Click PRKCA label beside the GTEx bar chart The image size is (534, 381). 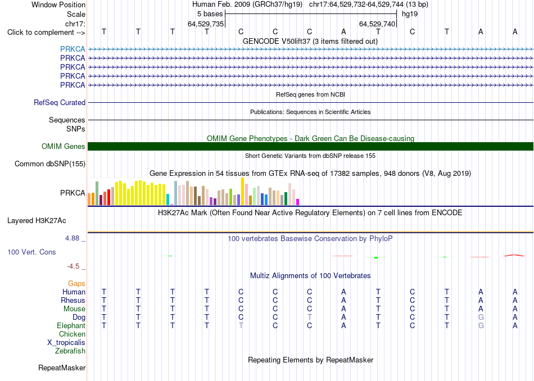coord(73,193)
